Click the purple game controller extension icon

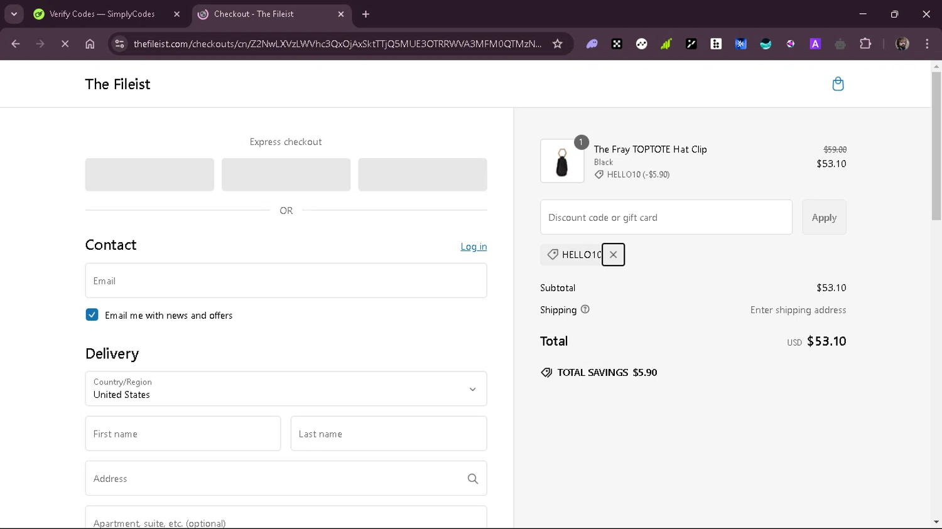pos(592,44)
